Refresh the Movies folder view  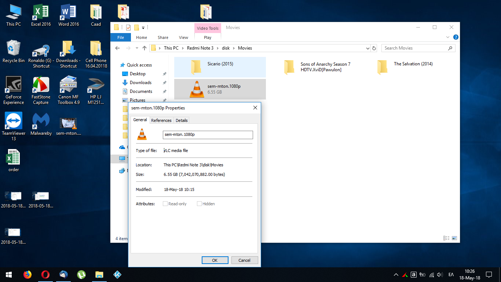tap(374, 48)
